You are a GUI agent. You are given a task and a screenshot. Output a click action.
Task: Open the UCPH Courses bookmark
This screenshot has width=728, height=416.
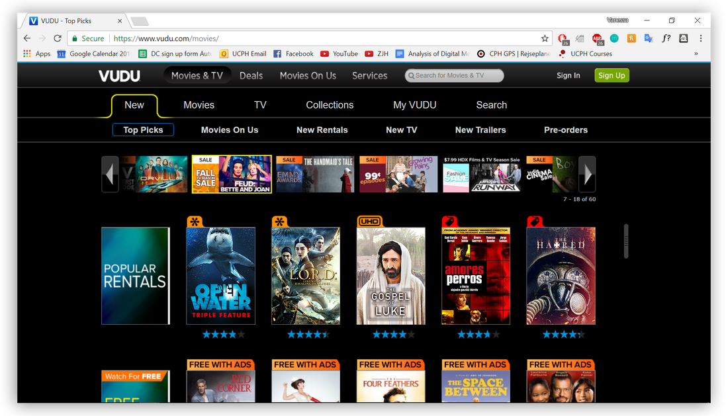pos(585,54)
